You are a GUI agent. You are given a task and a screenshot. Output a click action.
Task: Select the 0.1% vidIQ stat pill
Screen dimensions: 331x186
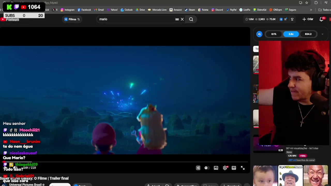point(274,34)
